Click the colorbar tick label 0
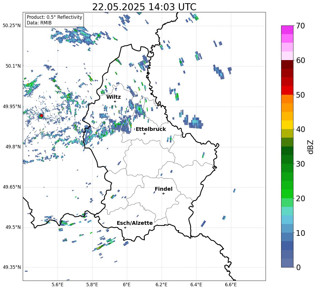Viewport: 317px width, 290px height. pyautogui.click(x=298, y=267)
